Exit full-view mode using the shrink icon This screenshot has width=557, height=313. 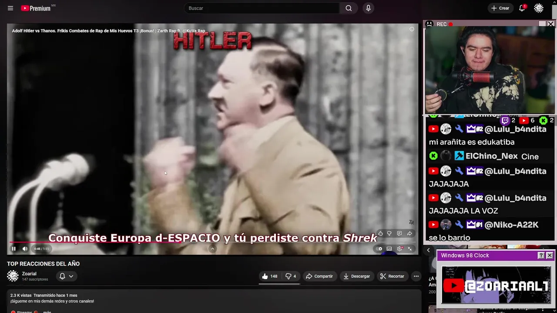click(409, 249)
